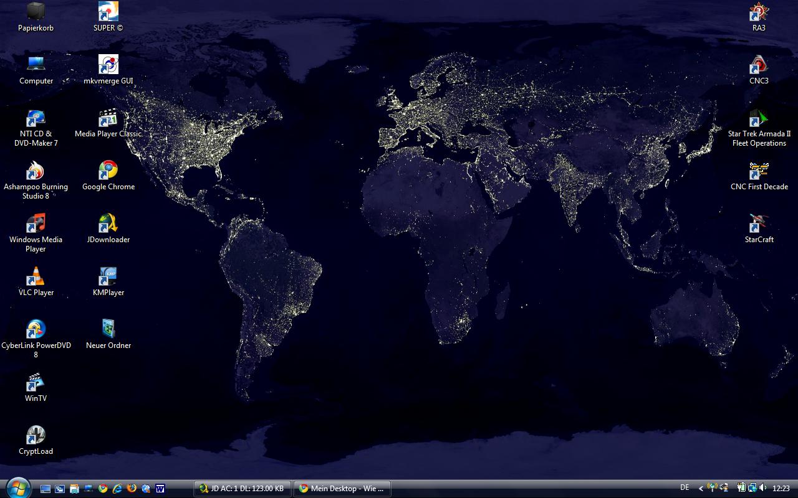
Task: Click the CNC First Decade shortcut
Action: click(759, 171)
